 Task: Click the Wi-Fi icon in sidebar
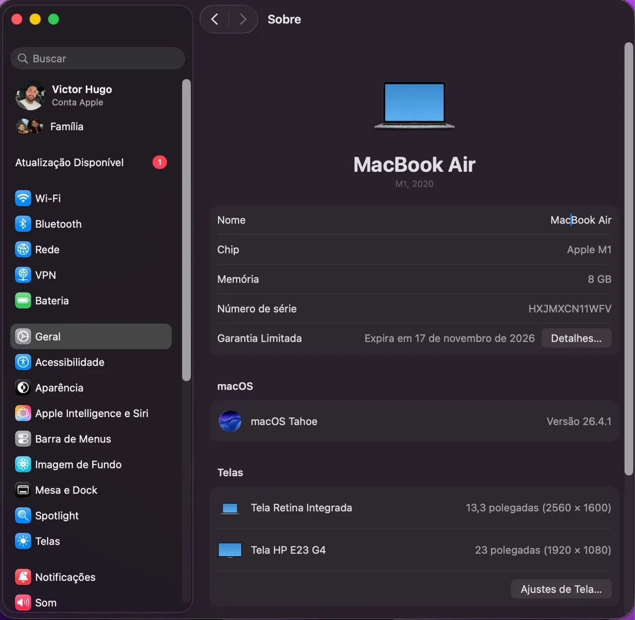click(x=23, y=198)
